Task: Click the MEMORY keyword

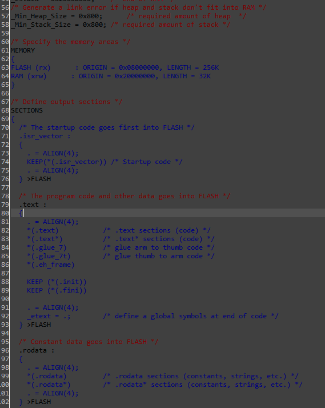Action: tap(23, 50)
